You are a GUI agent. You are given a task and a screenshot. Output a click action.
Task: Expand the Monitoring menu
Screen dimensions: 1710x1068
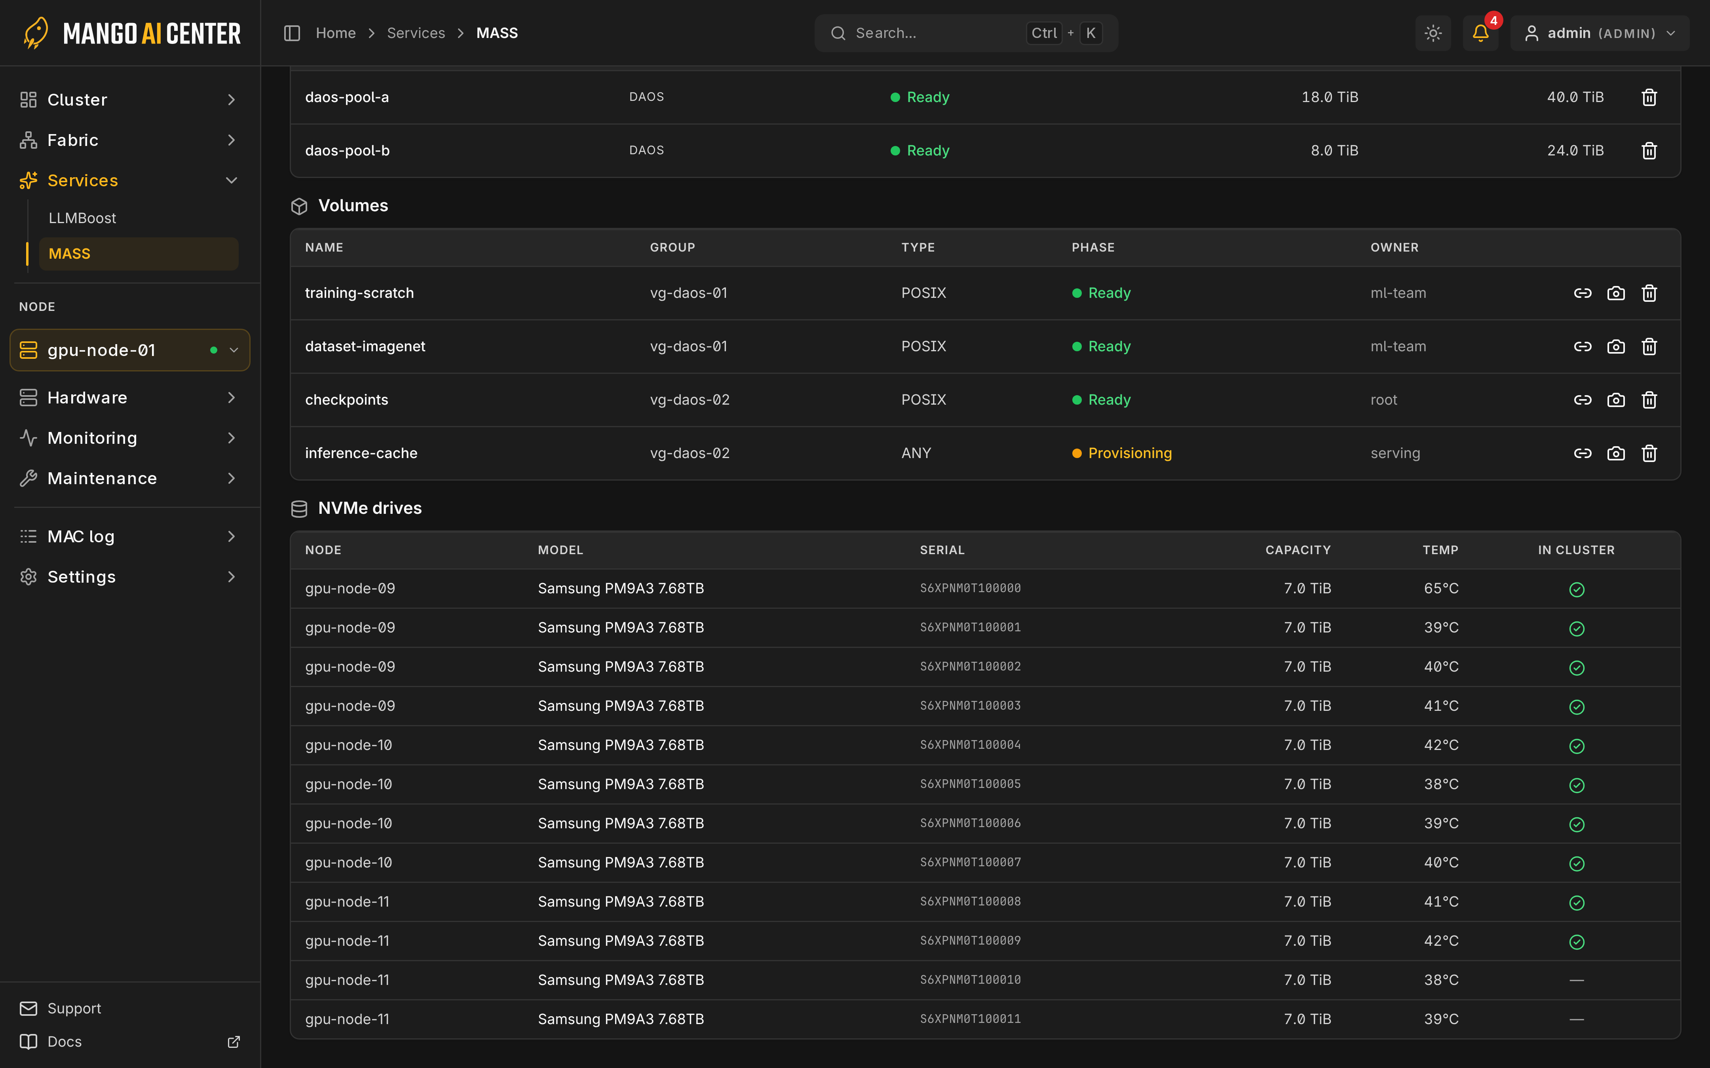(130, 438)
